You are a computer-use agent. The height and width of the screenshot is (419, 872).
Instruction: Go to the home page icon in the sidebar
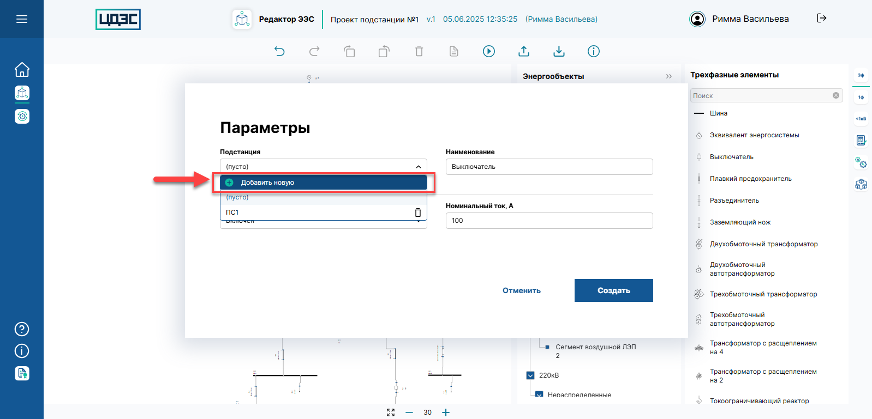click(22, 70)
